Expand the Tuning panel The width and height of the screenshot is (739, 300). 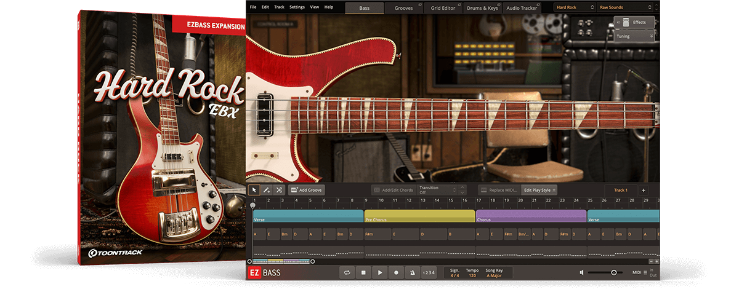tap(634, 36)
